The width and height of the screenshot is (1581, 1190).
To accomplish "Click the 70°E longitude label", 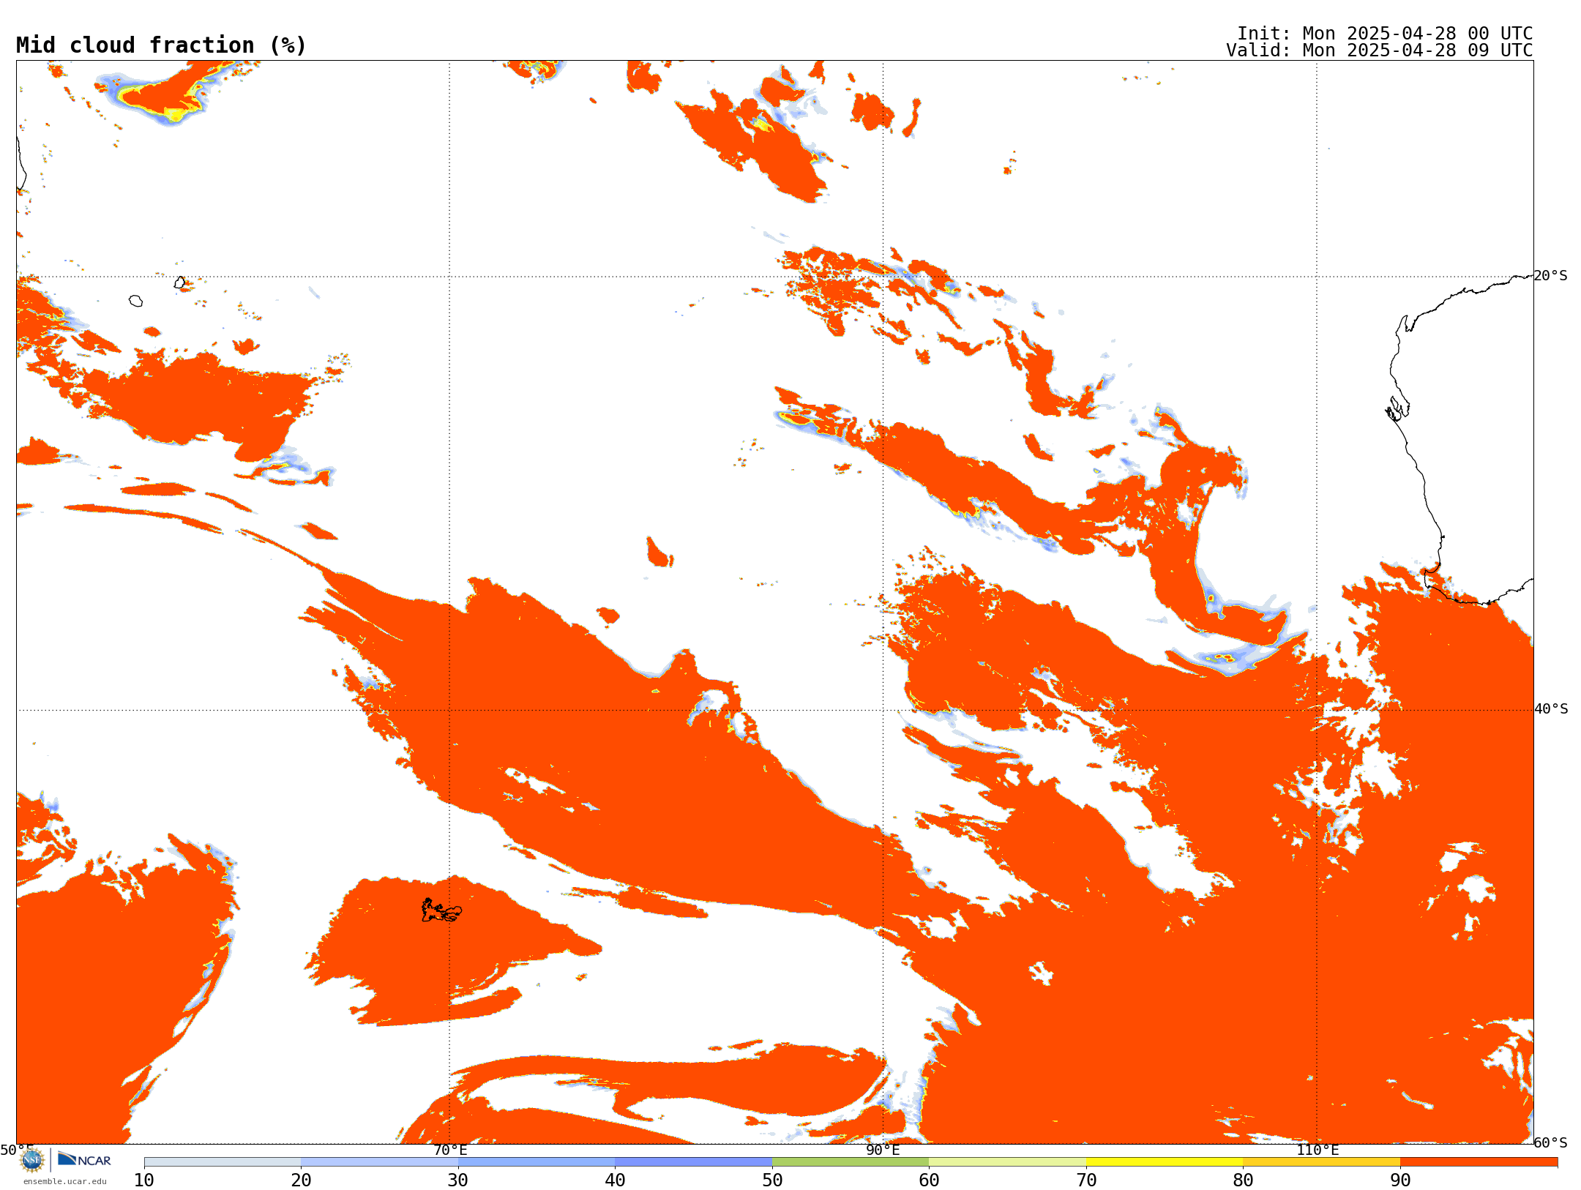I will coord(450,1150).
